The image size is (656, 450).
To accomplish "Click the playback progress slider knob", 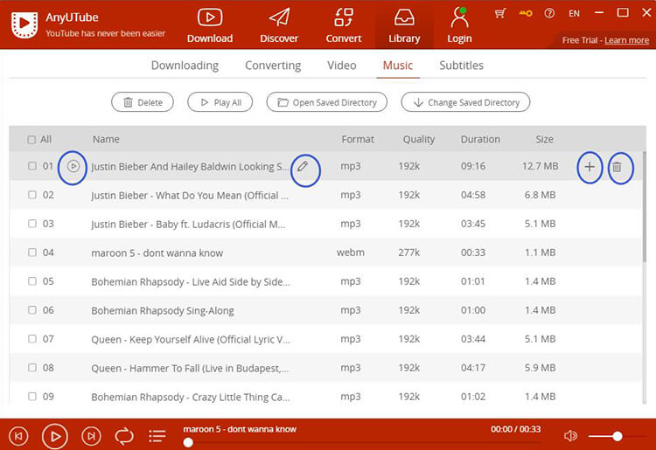I will coord(188,442).
